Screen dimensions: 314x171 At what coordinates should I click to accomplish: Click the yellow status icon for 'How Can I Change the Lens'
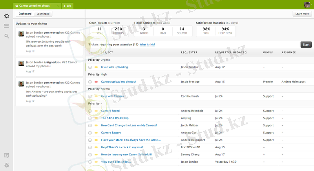(96, 126)
